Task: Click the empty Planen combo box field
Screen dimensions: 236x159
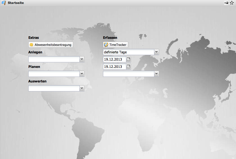Action: (x=54, y=74)
